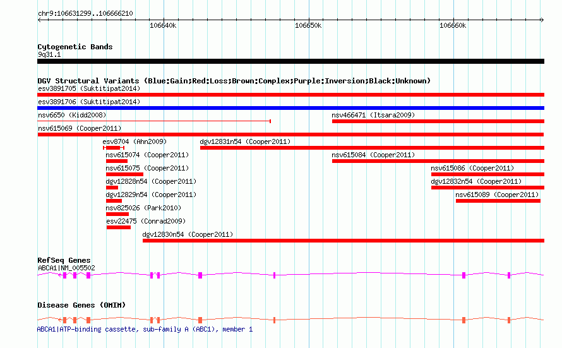Click the 106660k ruler position

(x=453, y=25)
